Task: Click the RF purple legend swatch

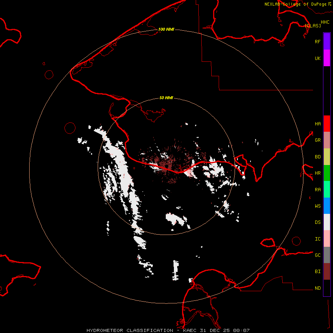Action: [x=327, y=41]
